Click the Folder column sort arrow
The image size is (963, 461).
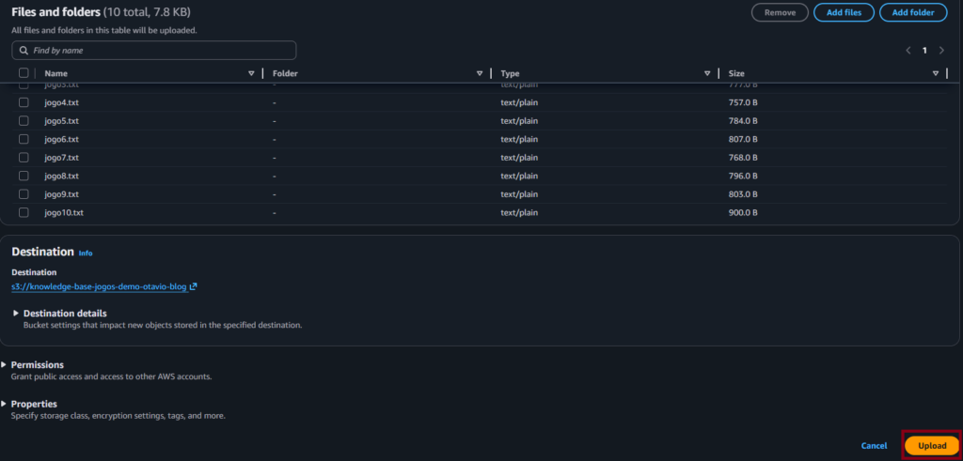tap(480, 73)
